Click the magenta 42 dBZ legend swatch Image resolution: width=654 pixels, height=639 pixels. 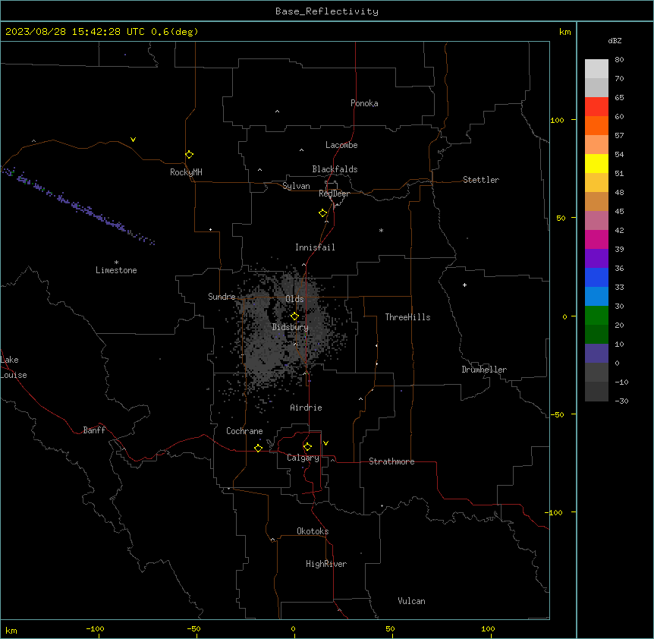click(x=596, y=239)
